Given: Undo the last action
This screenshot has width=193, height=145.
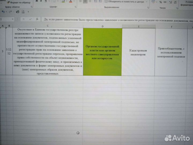Looking at the screenshot, I should pos(3,12).
